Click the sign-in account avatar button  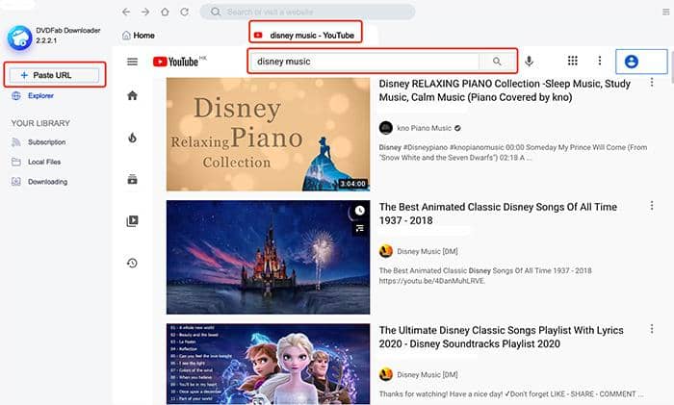[x=641, y=62]
